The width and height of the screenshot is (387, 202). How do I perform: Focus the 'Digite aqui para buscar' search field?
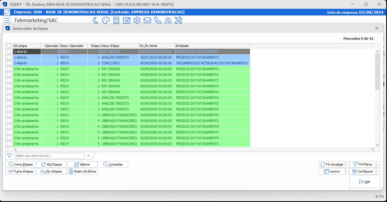tap(49, 156)
